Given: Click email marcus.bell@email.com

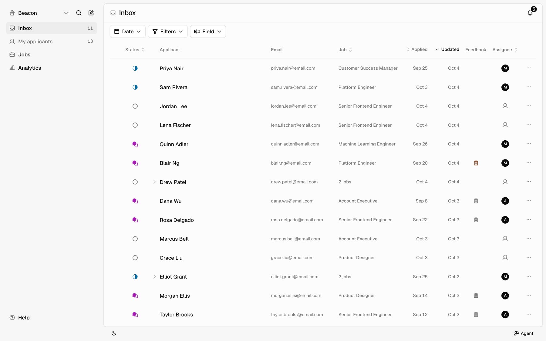Looking at the screenshot, I should pos(295,239).
